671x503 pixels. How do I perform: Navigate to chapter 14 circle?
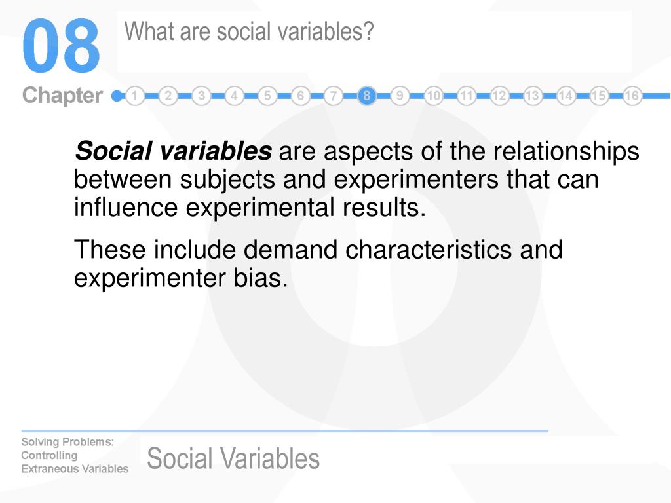pos(566,96)
